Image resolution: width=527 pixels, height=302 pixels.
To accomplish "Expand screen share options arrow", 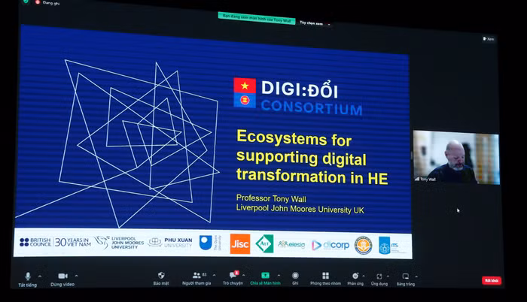I will [x=279, y=275].
